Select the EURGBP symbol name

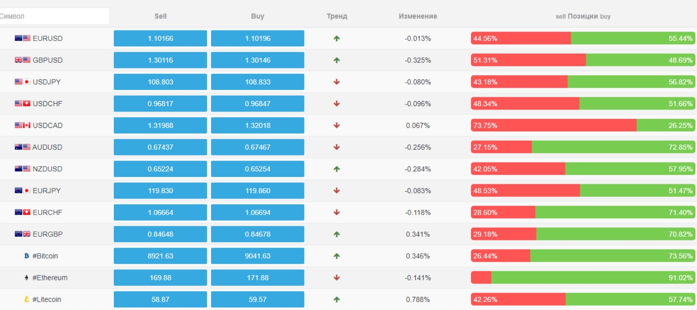pyautogui.click(x=48, y=234)
